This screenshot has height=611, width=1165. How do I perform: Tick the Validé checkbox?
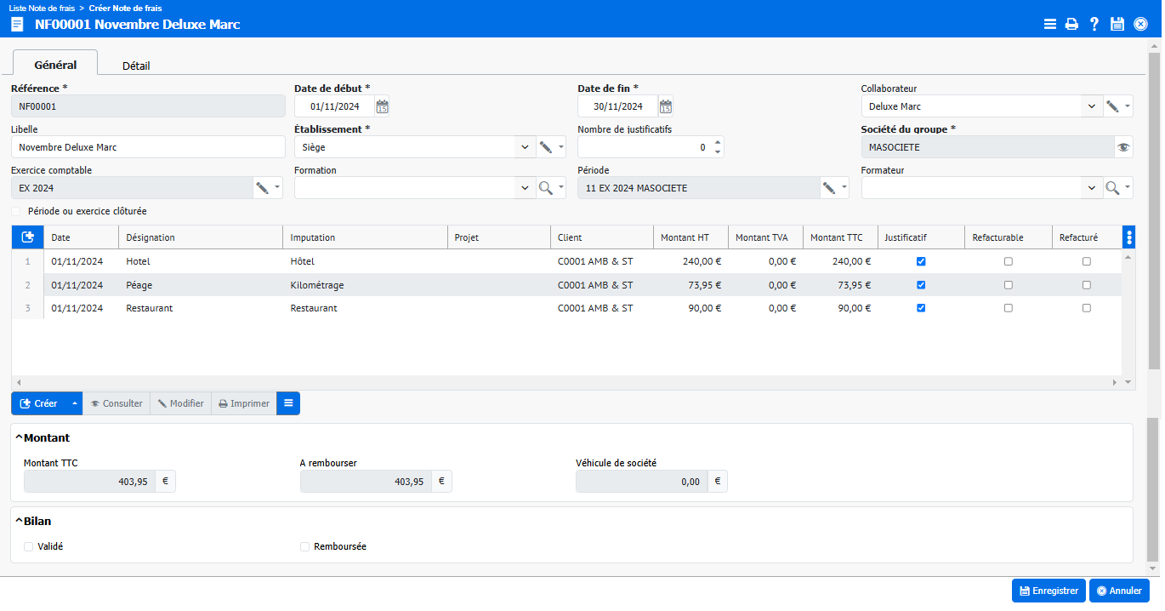pos(29,546)
